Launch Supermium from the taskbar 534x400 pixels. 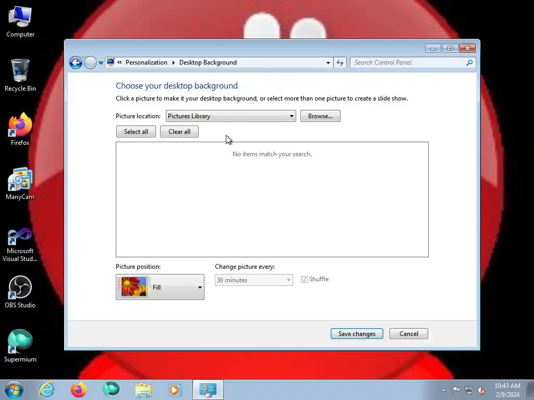point(111,390)
